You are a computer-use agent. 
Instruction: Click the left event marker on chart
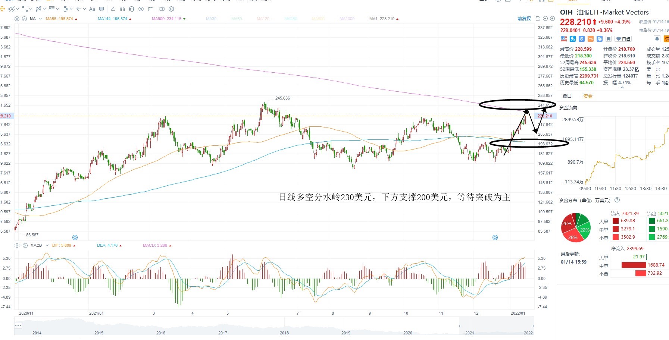coord(75,237)
